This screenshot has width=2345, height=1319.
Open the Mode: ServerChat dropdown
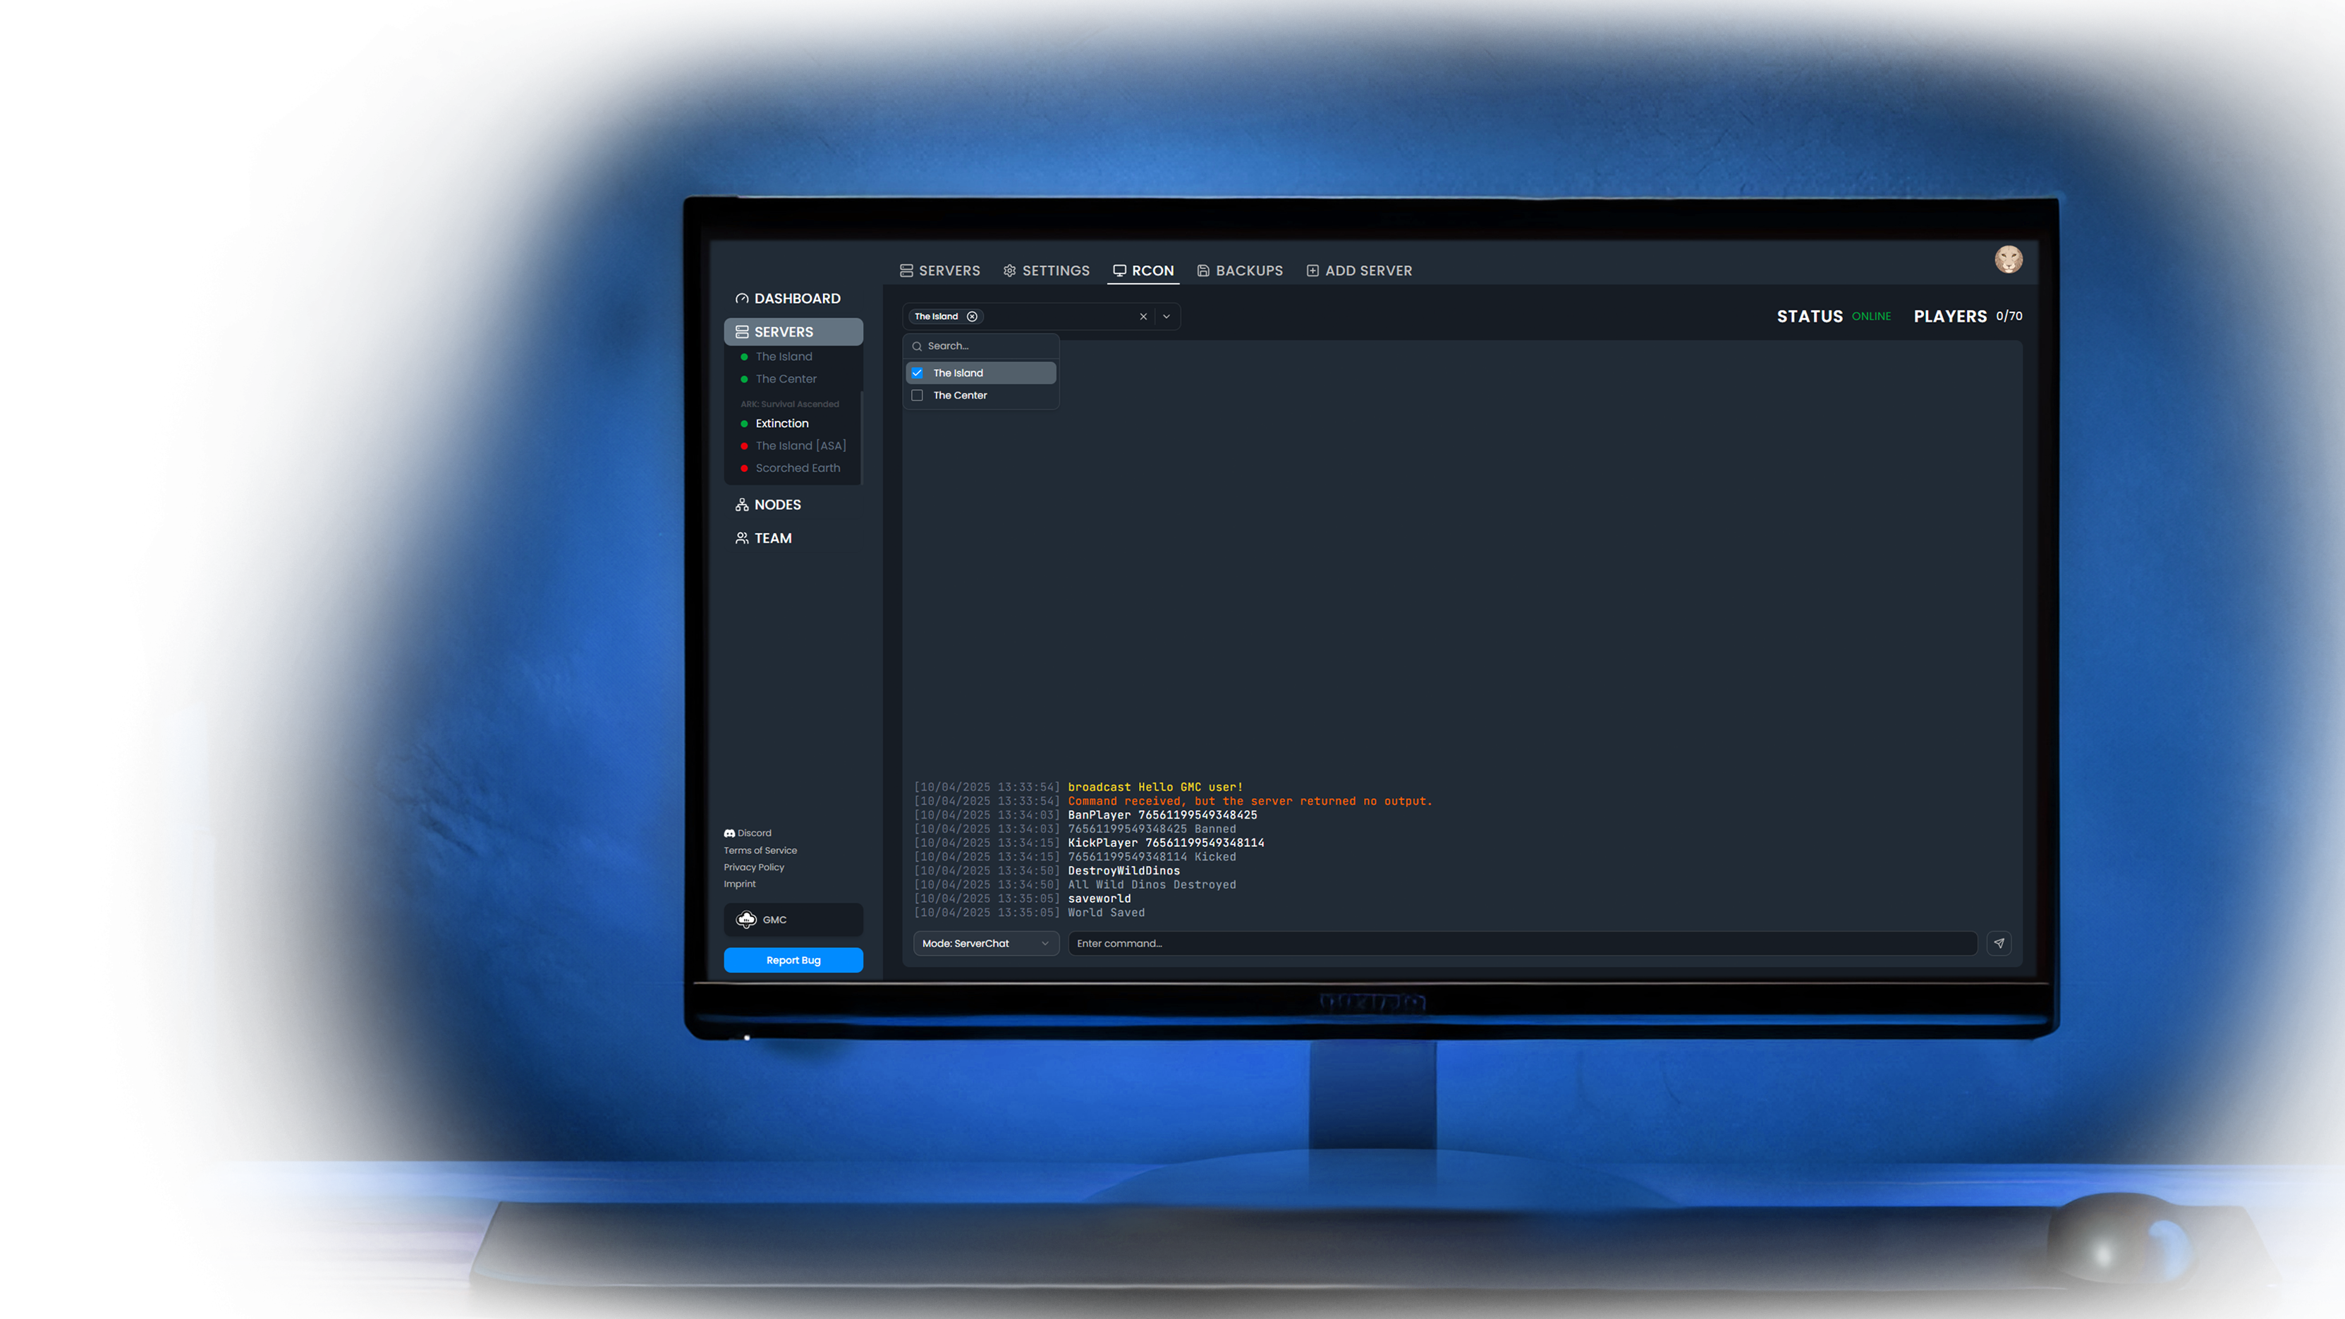point(985,943)
